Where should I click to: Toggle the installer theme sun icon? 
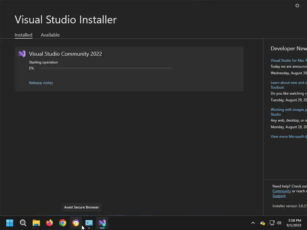click(x=297, y=6)
